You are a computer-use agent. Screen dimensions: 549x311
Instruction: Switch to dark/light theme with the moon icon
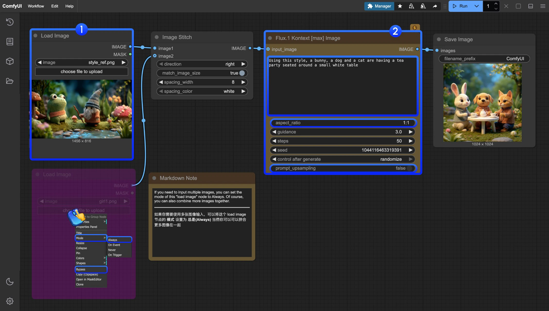coord(10,281)
